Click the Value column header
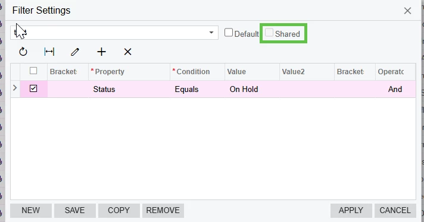This screenshot has width=424, height=222. tap(252, 72)
